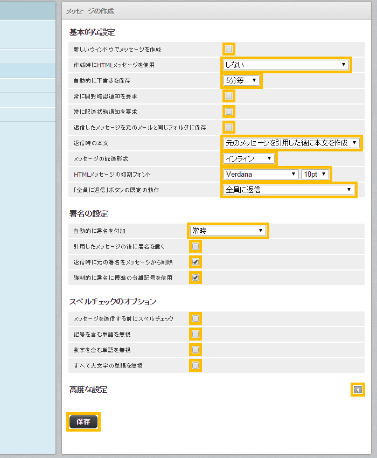Check 常に配送状態通知を要求 option
The width and height of the screenshot is (377, 458).
click(229, 112)
